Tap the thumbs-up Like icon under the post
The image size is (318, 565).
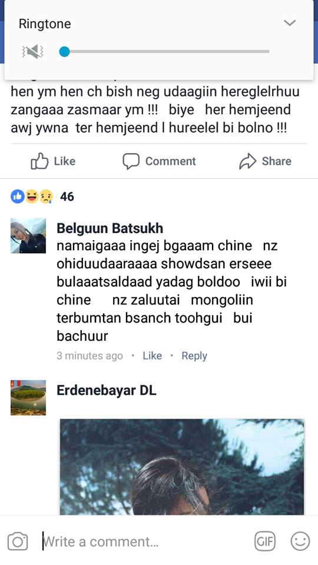click(39, 161)
